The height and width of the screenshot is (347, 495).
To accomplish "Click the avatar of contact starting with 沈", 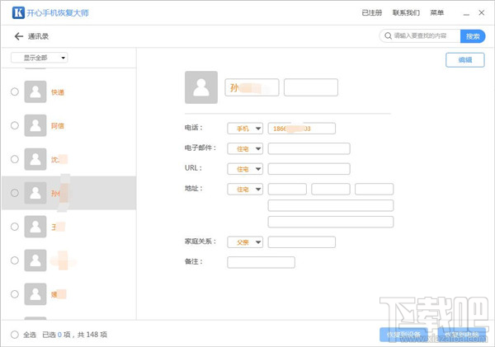I will click(35, 159).
